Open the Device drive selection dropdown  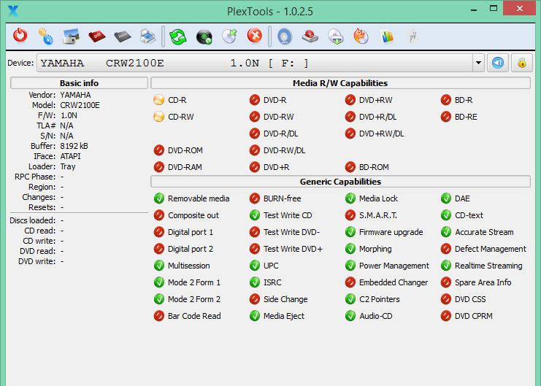click(x=478, y=63)
